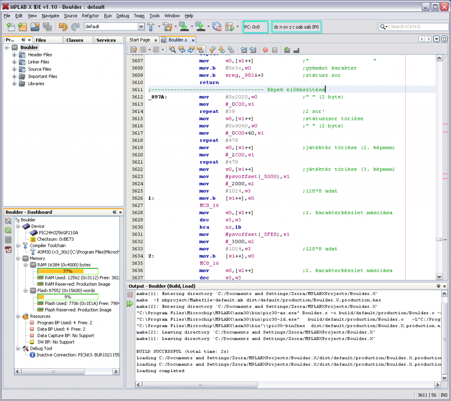Viewport: 451px width, 401px height.
Task: Click the Dashboard refresh green arrows icon
Action: coord(8,230)
